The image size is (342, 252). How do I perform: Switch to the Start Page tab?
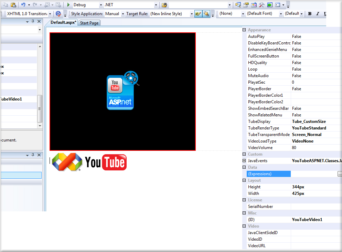(x=89, y=23)
